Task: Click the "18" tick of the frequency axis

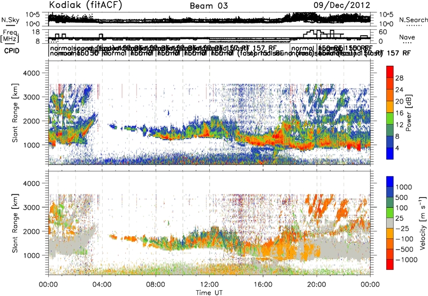Action: pyautogui.click(x=36, y=32)
